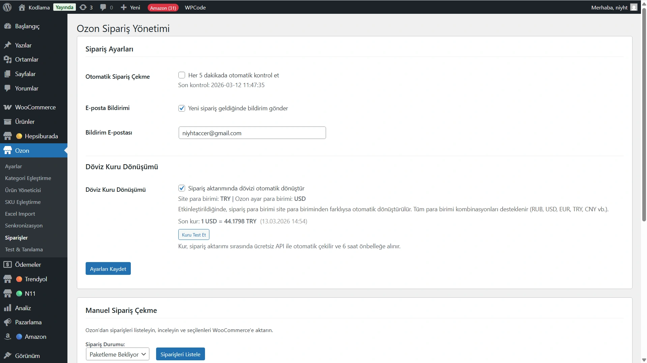
Task: Click the Kodlama home icon
Action: tap(22, 7)
